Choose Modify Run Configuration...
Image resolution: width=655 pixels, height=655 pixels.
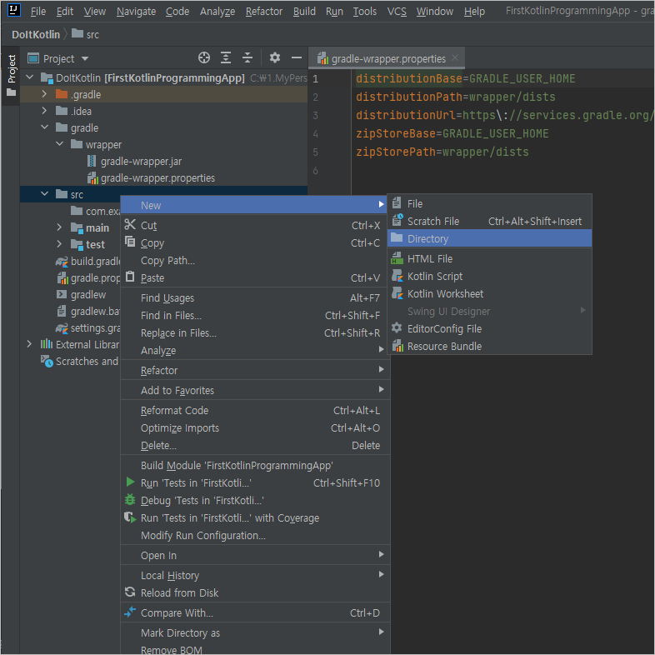pos(255,535)
